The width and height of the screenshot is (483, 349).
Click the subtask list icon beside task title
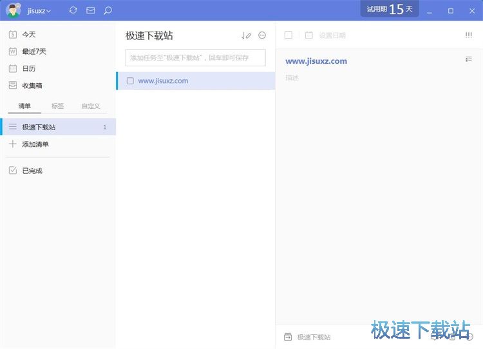[x=469, y=59]
